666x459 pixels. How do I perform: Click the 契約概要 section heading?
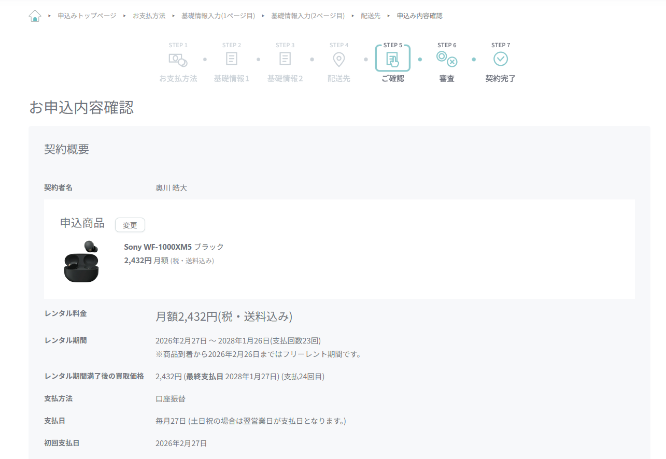(66, 149)
